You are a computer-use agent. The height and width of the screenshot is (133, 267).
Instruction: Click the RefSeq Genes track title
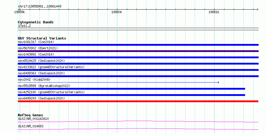(x=30, y=115)
